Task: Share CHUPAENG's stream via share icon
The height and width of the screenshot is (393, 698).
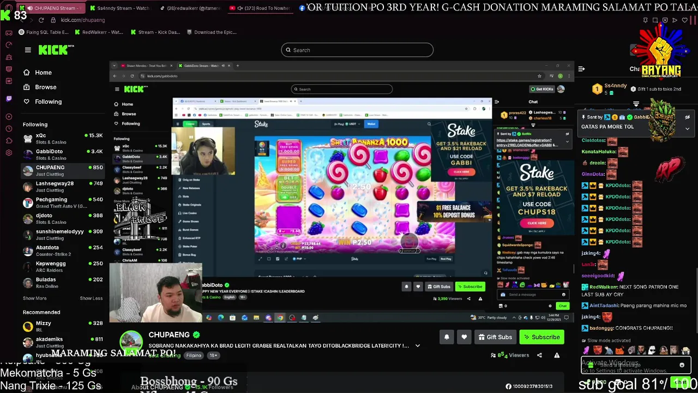Action: tap(539, 355)
